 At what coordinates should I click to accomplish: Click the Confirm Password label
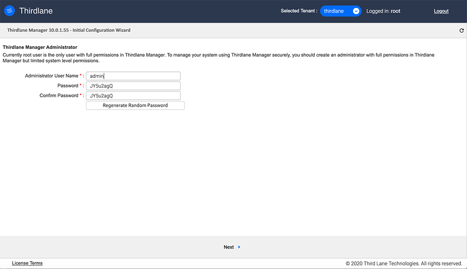pos(59,96)
